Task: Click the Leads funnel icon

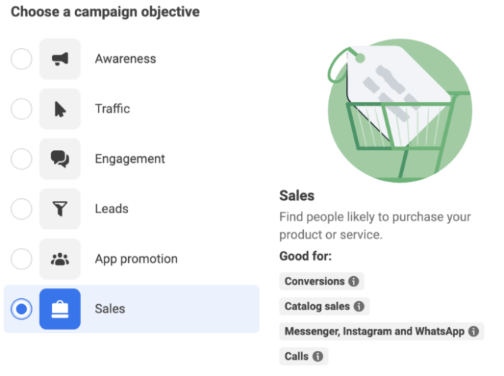Action: (x=60, y=209)
